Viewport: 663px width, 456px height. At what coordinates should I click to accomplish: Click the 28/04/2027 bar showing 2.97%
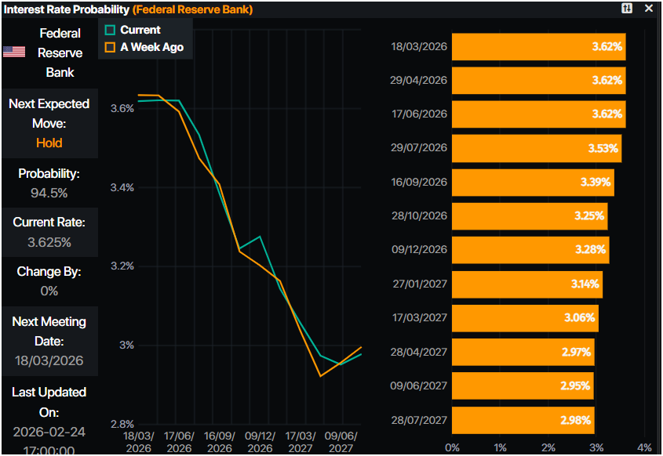tap(523, 352)
